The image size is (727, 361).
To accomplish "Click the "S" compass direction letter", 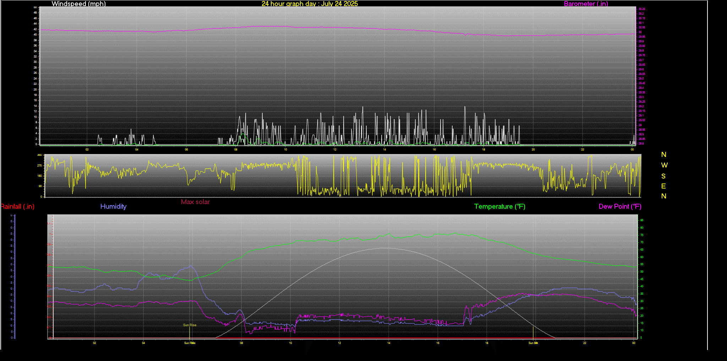I will [x=663, y=176].
